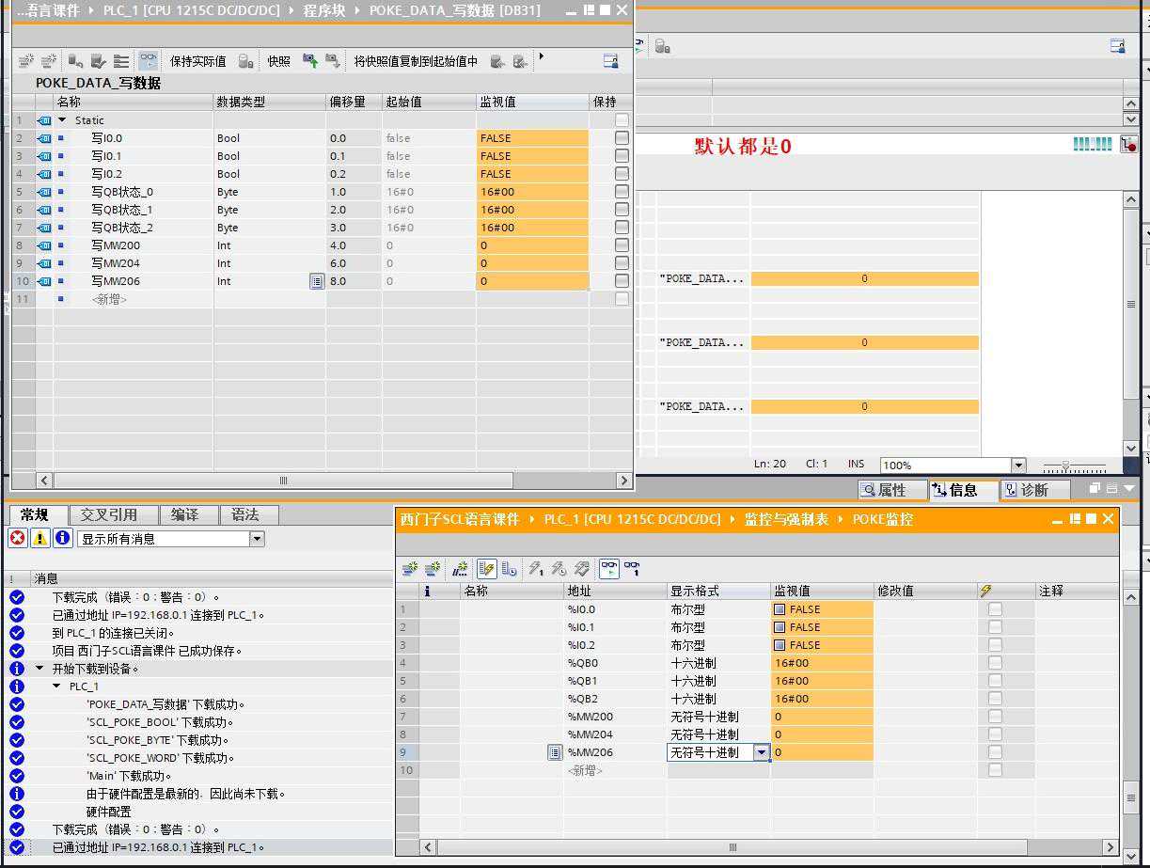Viewport: 1150px width, 868px height.
Task: Open the 诊断 tab
Action: pos(1034,490)
